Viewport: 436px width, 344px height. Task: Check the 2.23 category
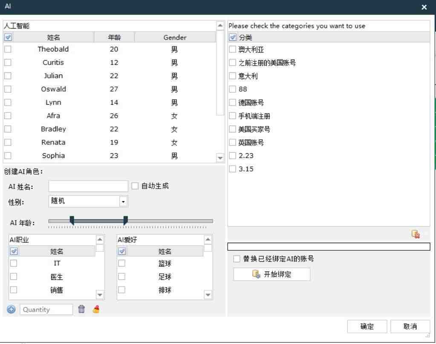coord(232,155)
